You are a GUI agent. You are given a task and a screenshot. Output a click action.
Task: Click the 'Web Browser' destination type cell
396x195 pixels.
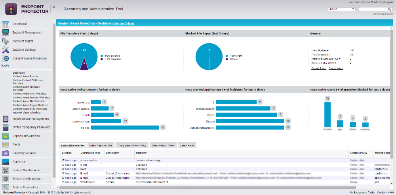[x=88, y=182]
